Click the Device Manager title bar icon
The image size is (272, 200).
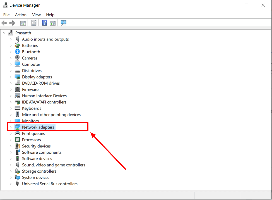tap(5, 5)
